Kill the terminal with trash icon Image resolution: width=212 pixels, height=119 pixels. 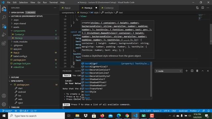click(197, 71)
